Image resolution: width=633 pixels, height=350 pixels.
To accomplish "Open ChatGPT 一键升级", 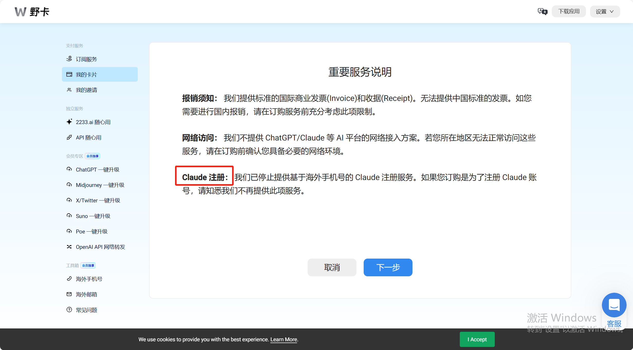I will (97, 170).
